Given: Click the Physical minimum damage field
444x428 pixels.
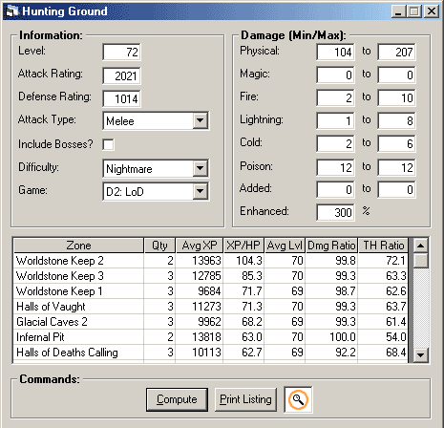Looking at the screenshot, I should click(335, 52).
